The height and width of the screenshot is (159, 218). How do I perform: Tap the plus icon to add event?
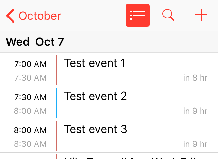201,15
